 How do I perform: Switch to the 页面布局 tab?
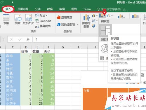[23, 9]
